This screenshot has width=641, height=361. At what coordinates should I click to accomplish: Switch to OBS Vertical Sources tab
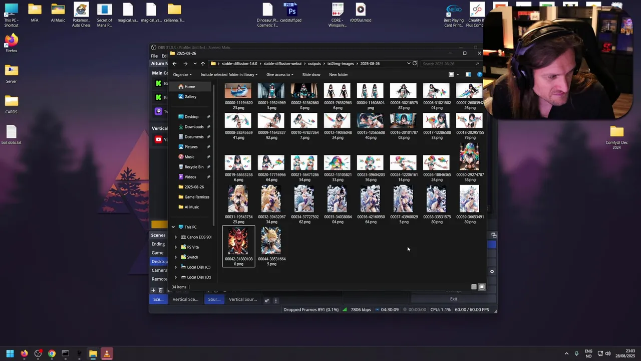coord(243,299)
